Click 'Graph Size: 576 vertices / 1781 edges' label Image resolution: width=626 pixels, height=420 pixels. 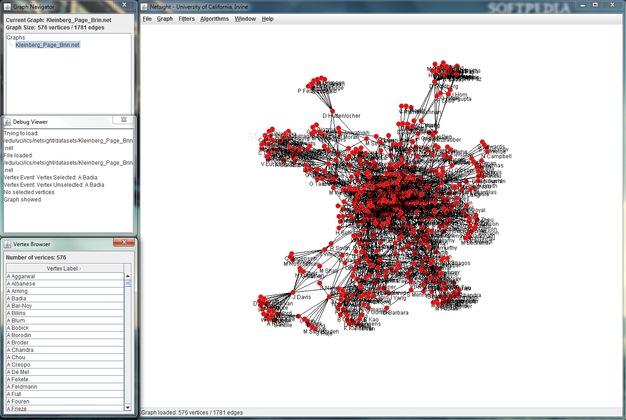coord(55,28)
